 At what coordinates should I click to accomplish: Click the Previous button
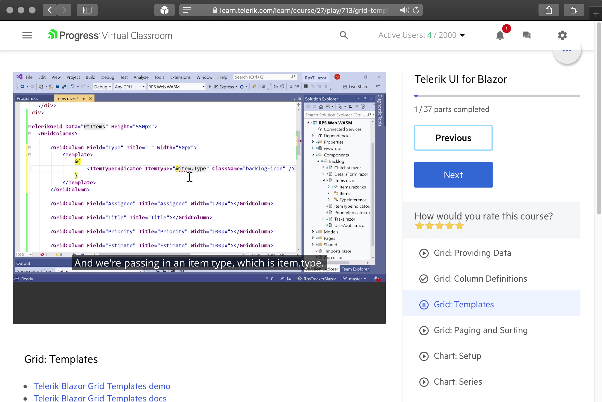pos(453,138)
